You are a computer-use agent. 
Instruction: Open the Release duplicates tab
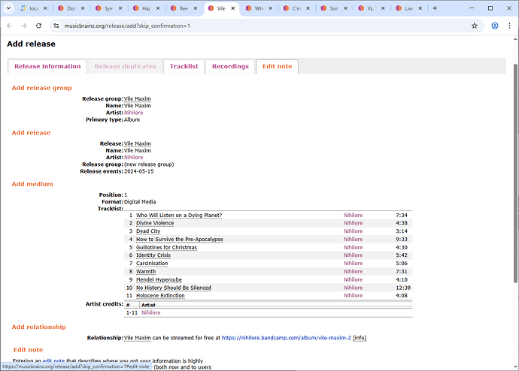[125, 66]
